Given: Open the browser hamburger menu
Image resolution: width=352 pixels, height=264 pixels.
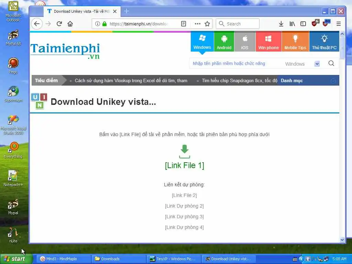Looking at the screenshot, I should pos(339,24).
